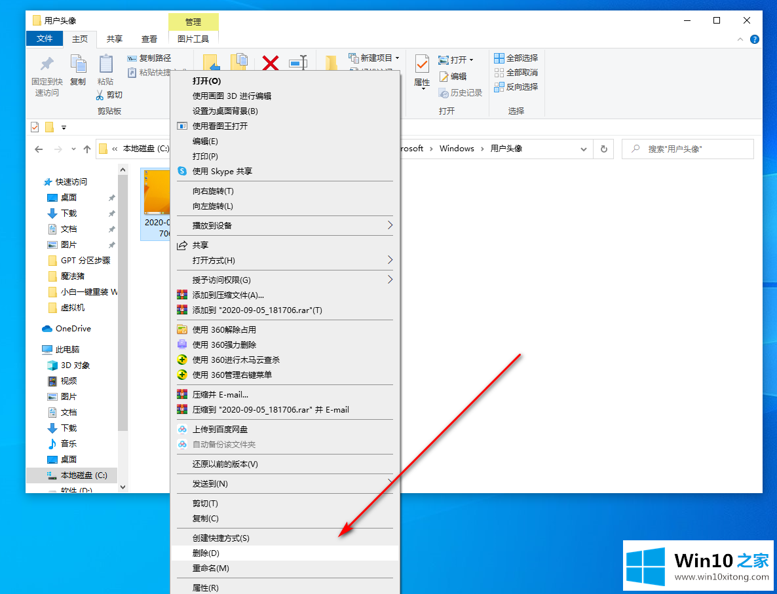The width and height of the screenshot is (777, 594).
Task: Open the Customize Quick Access Toolbar dropdown
Action: 64,128
